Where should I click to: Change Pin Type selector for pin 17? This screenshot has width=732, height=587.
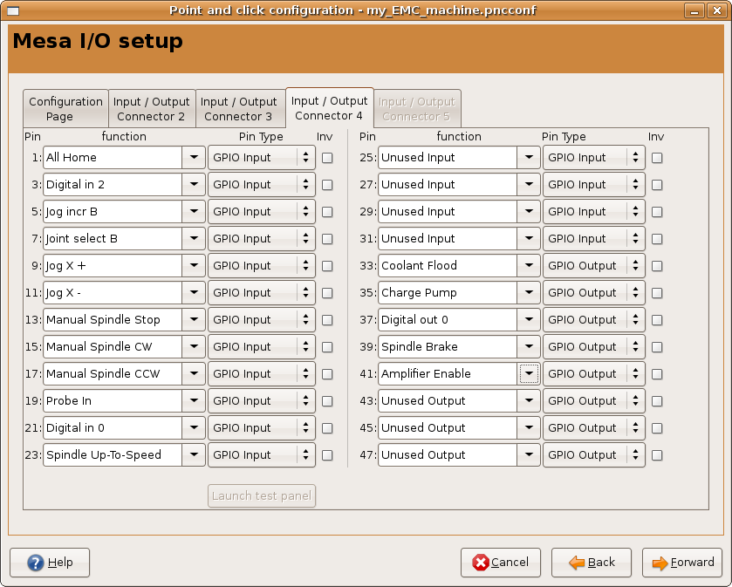[262, 374]
